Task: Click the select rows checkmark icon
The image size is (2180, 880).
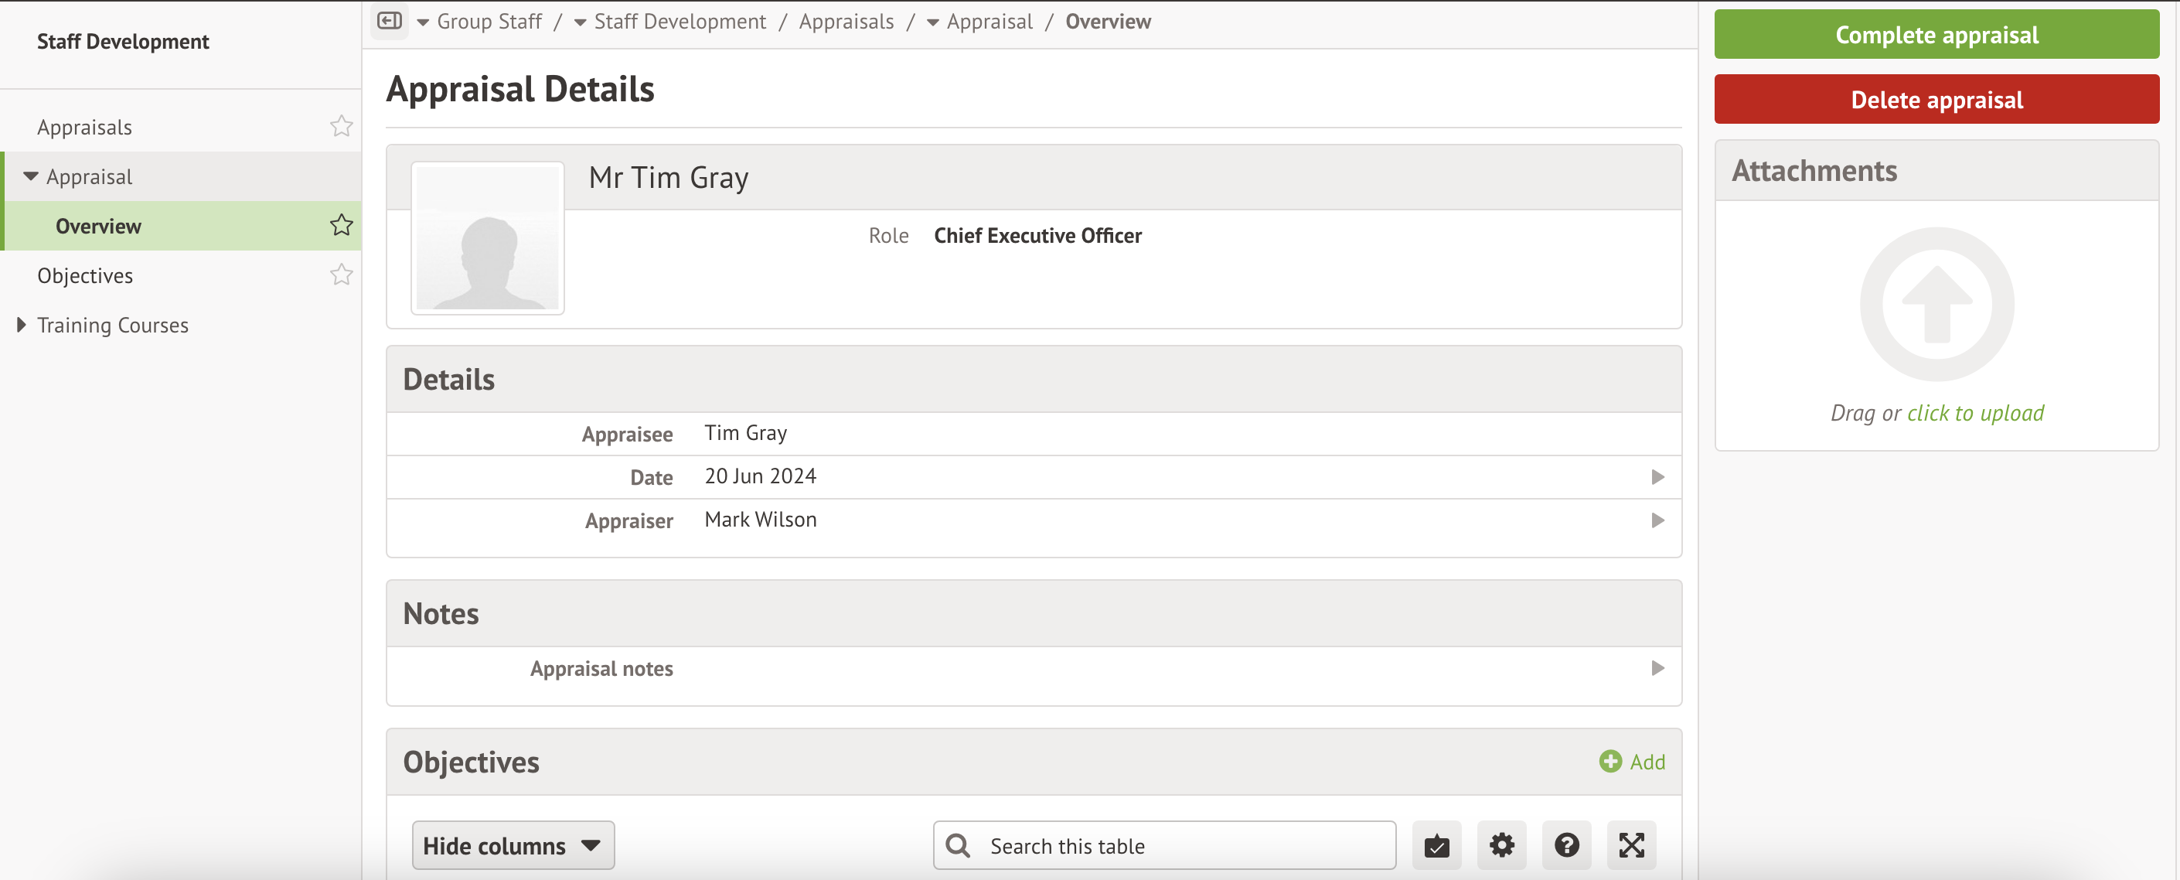Action: (1436, 844)
